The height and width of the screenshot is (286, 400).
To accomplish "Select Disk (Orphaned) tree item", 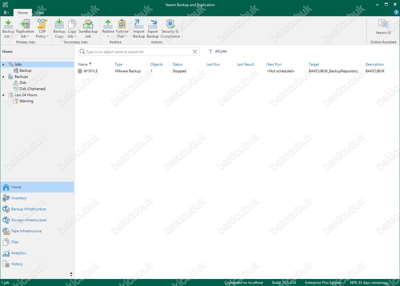I will click(32, 89).
